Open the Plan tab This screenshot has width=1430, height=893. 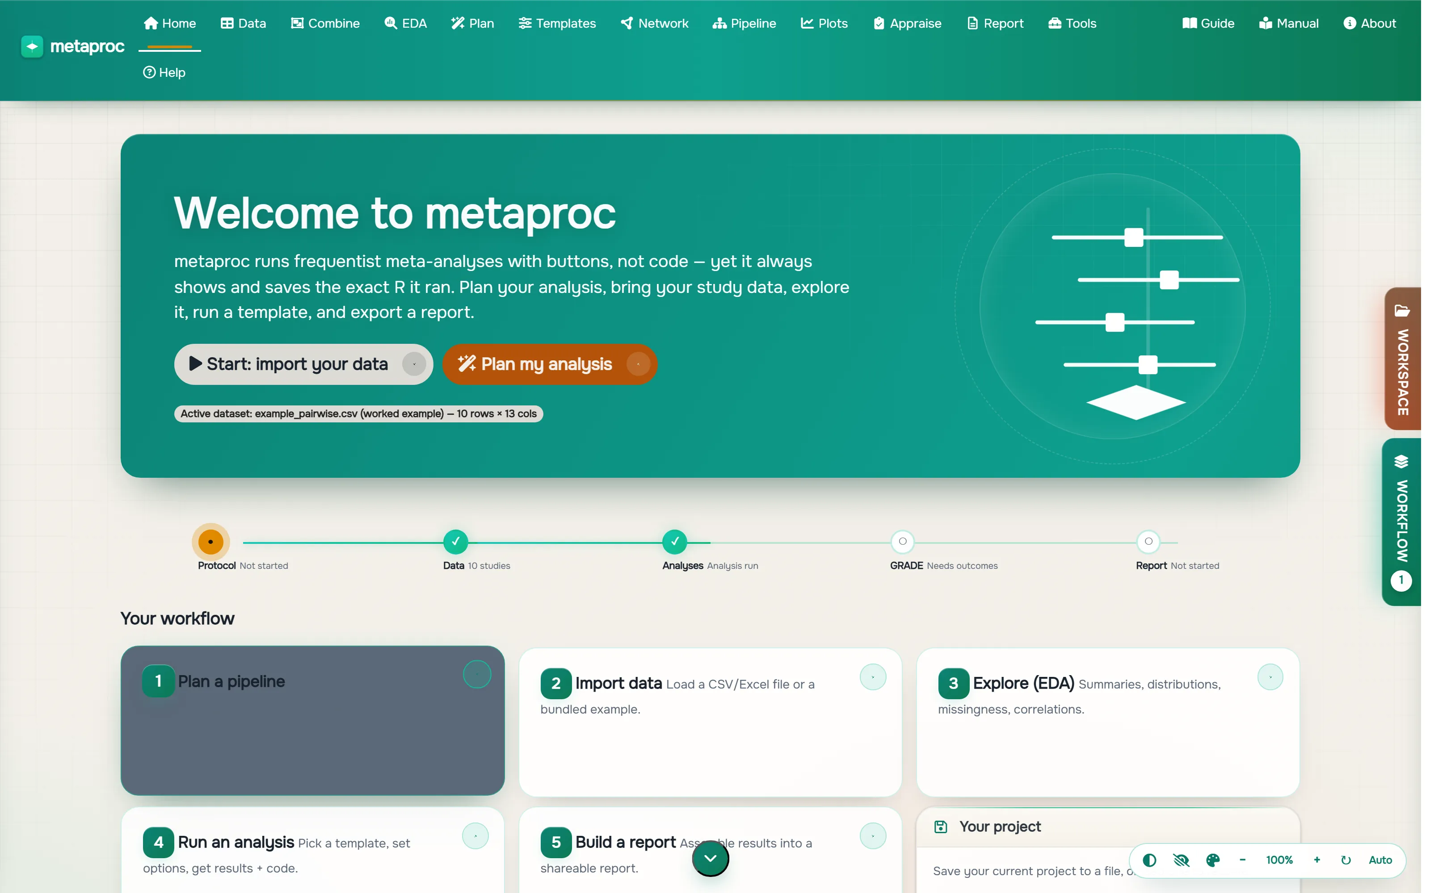tap(473, 23)
